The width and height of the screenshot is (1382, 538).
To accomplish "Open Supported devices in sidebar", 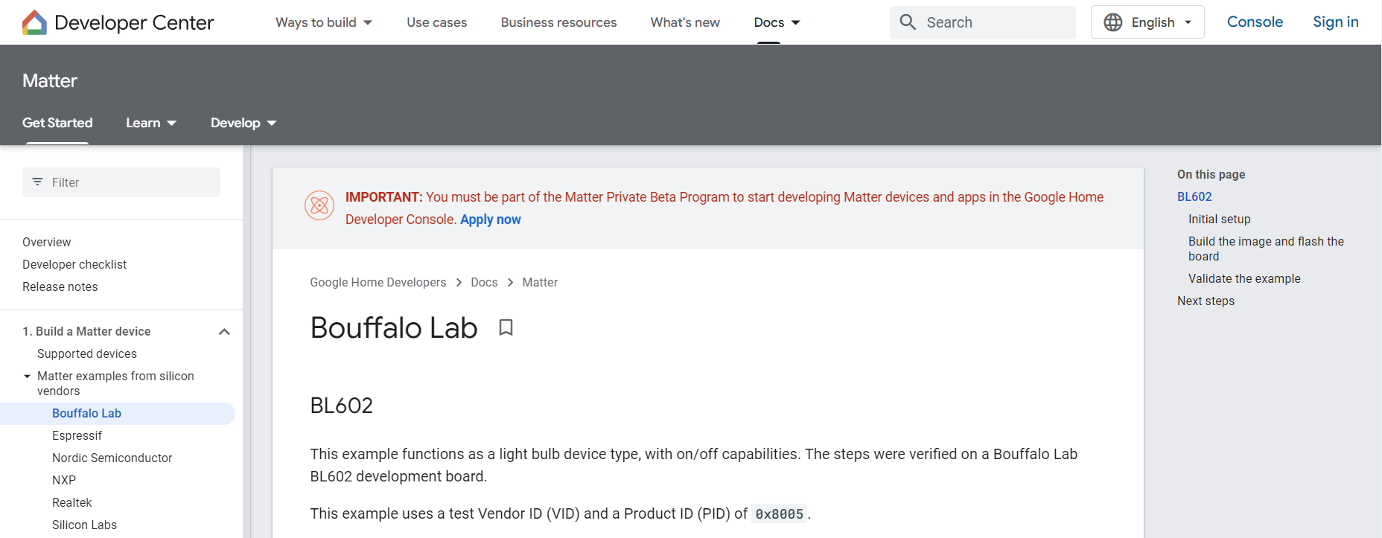I will pos(87,353).
